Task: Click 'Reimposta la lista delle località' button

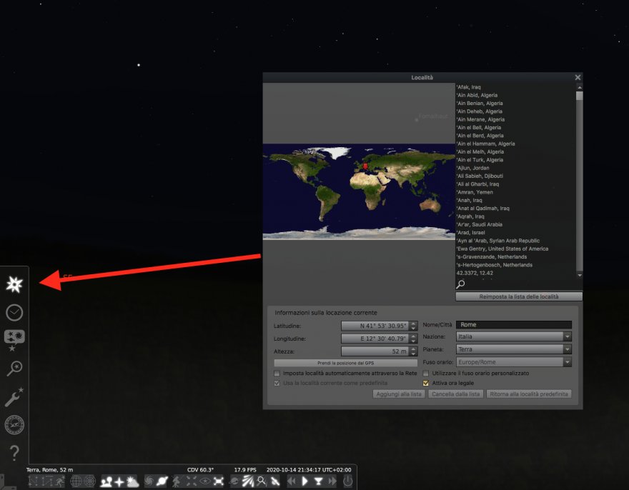Action: (518, 296)
